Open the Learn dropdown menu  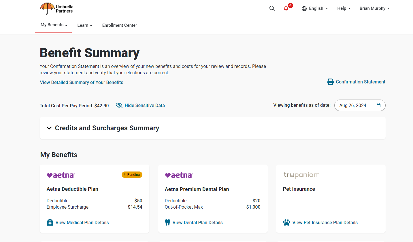click(84, 25)
